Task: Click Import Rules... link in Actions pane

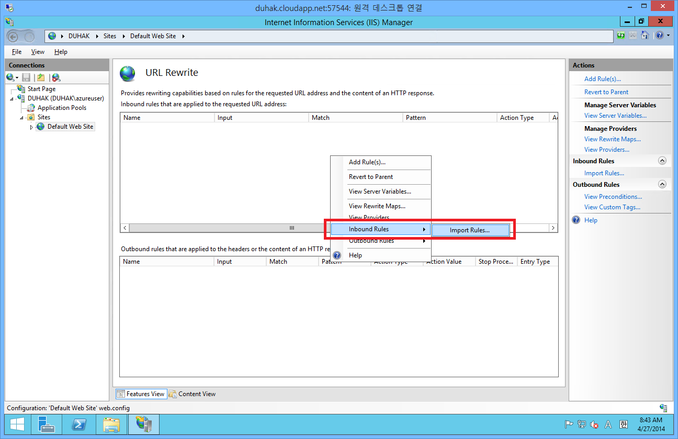Action: click(x=604, y=173)
